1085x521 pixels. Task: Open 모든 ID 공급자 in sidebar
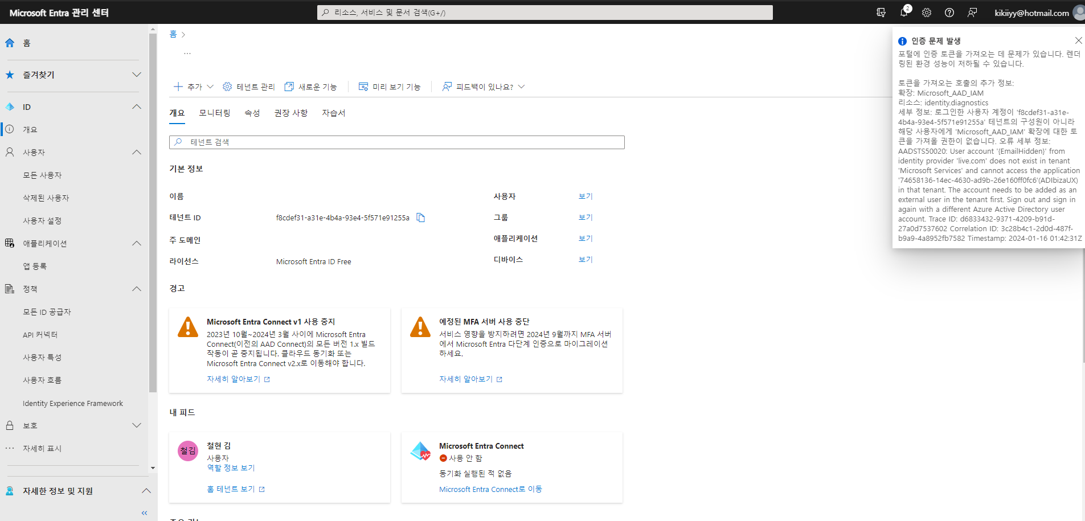47,312
